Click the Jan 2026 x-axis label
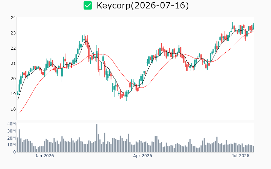 click(44, 156)
